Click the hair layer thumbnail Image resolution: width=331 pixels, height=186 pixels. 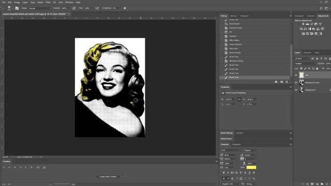[302, 75]
